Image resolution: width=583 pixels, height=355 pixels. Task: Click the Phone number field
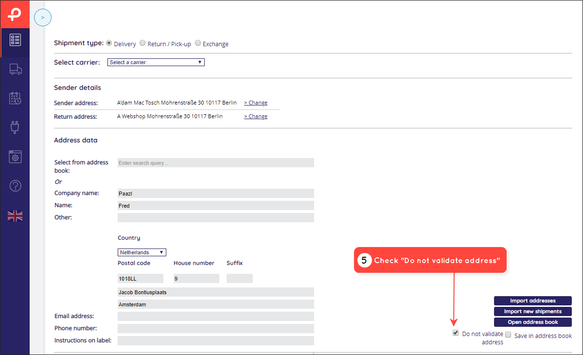click(x=216, y=329)
